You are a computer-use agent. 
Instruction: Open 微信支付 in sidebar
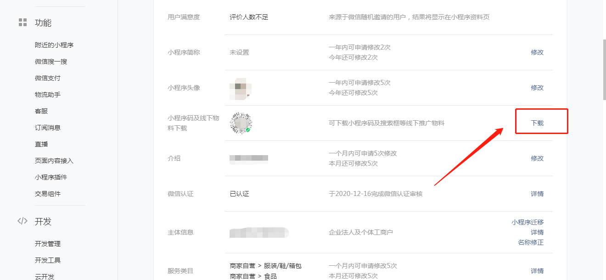pos(48,78)
